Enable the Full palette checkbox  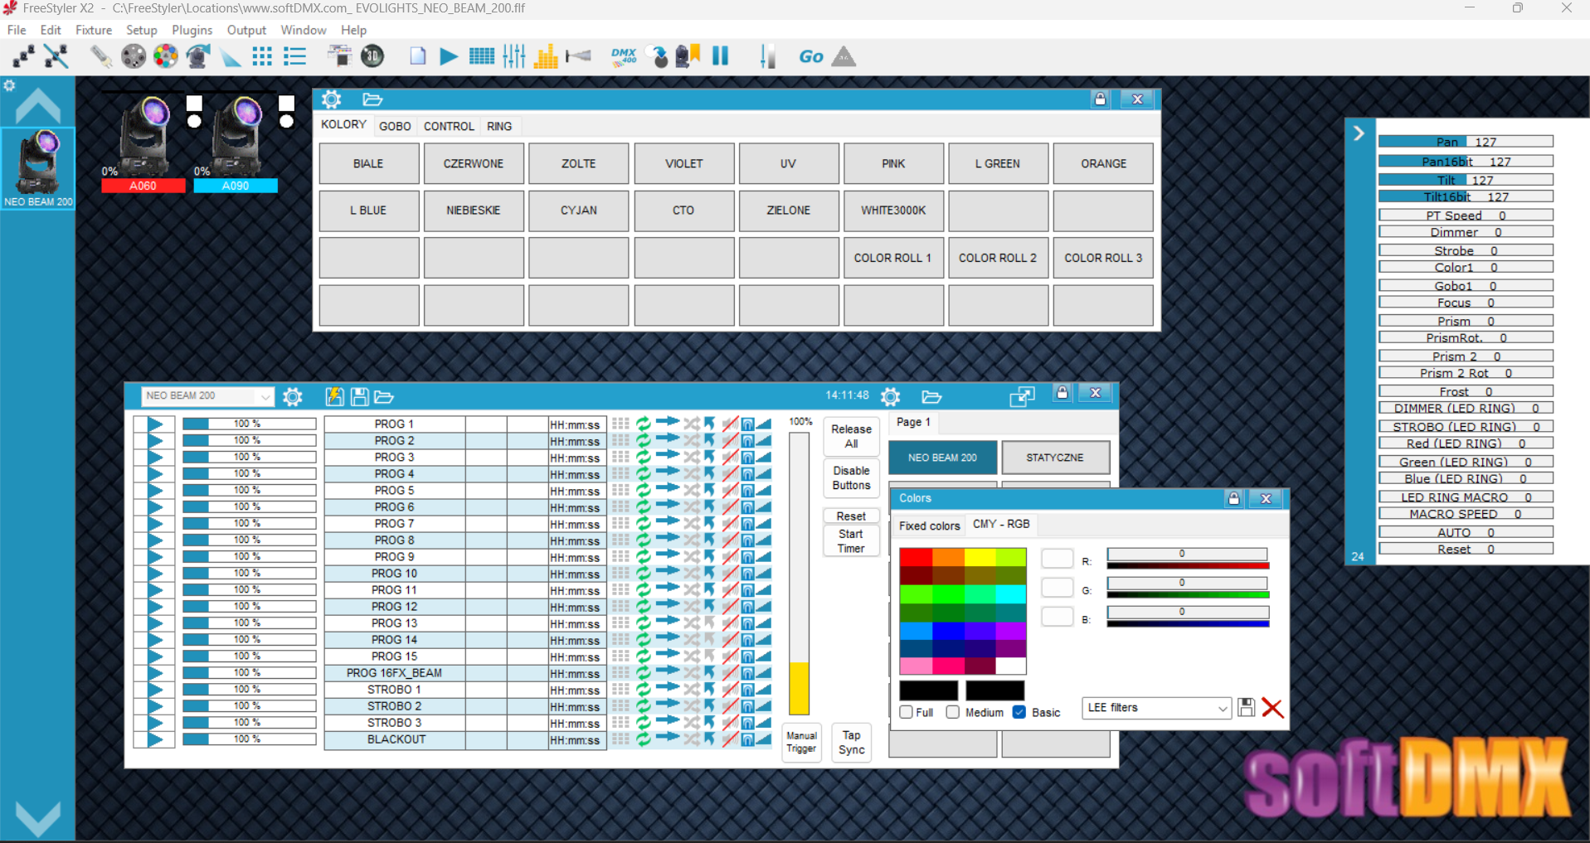point(907,712)
